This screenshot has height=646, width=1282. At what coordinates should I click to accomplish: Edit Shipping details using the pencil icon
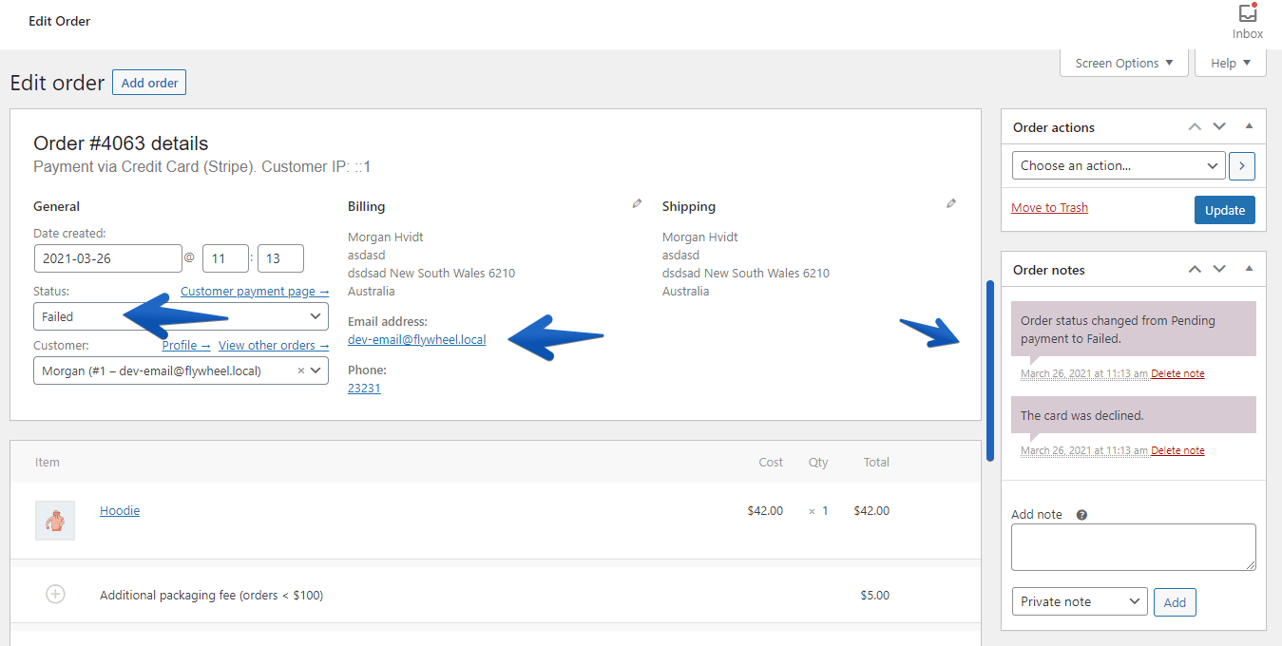pyautogui.click(x=950, y=203)
